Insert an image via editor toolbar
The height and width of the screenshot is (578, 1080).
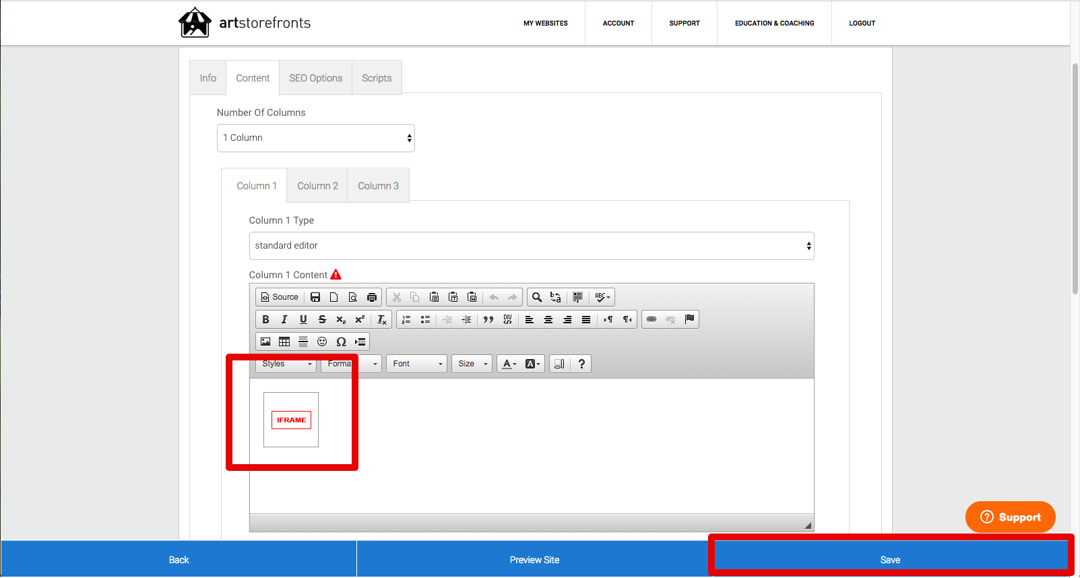coord(265,342)
